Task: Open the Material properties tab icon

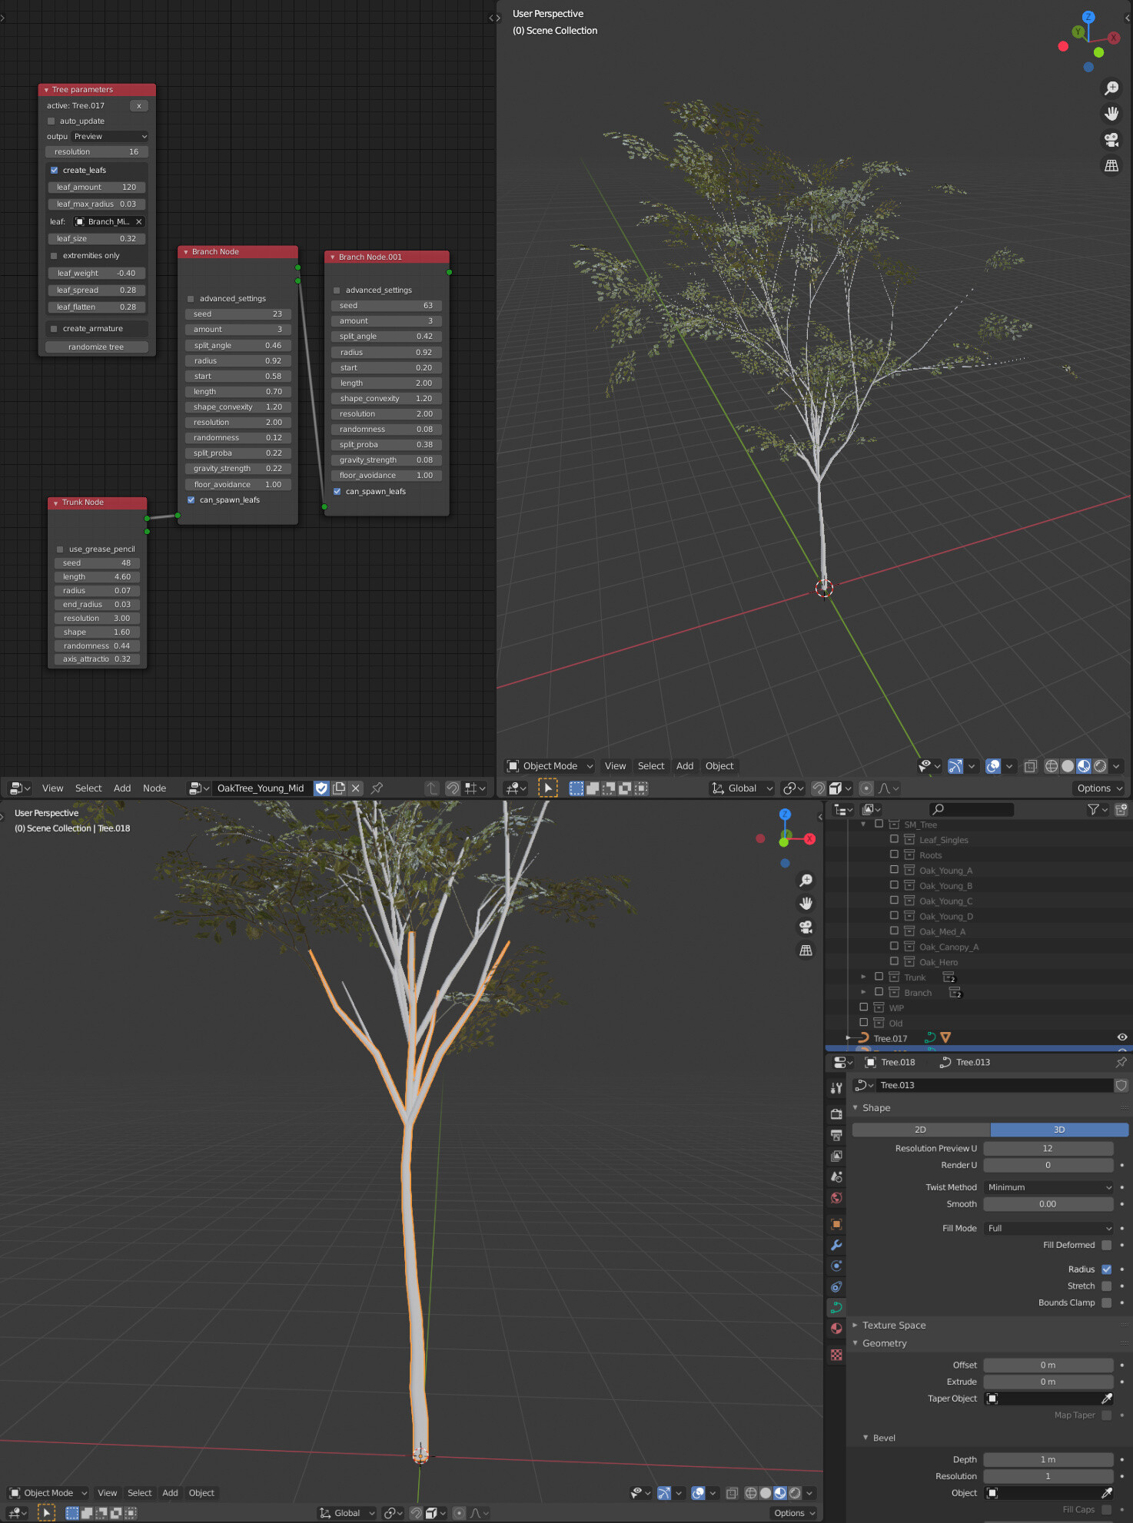Action: click(836, 1329)
